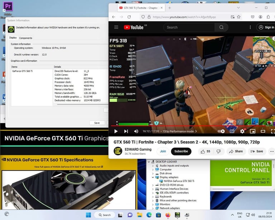The image size is (275, 220).
Task: Reload the YouTube page
Action: [x=129, y=17]
